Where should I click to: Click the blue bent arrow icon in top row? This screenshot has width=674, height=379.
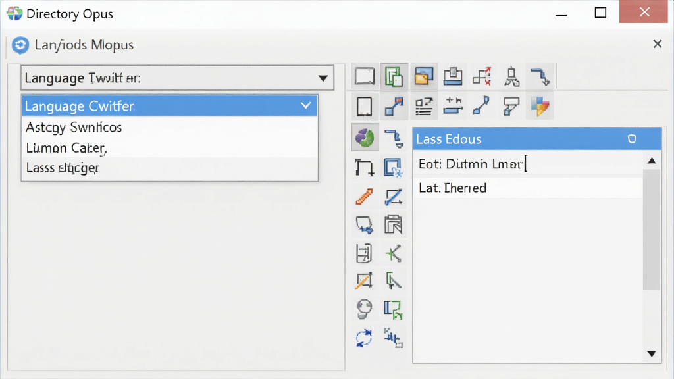tap(540, 76)
